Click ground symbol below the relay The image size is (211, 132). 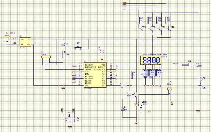tap(136, 123)
